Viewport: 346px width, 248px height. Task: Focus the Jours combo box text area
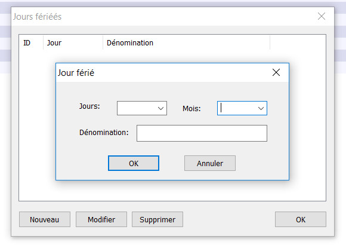click(137, 108)
